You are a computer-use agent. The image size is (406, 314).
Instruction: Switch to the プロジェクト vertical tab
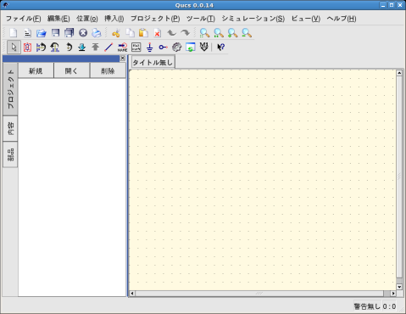(10, 89)
